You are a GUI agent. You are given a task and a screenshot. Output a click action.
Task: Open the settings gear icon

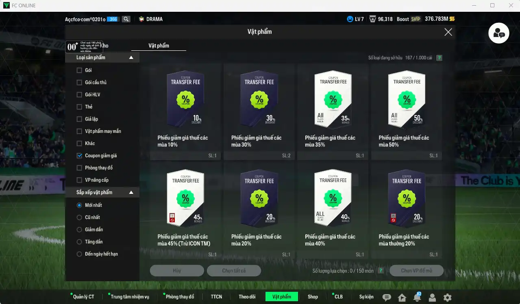(x=447, y=297)
